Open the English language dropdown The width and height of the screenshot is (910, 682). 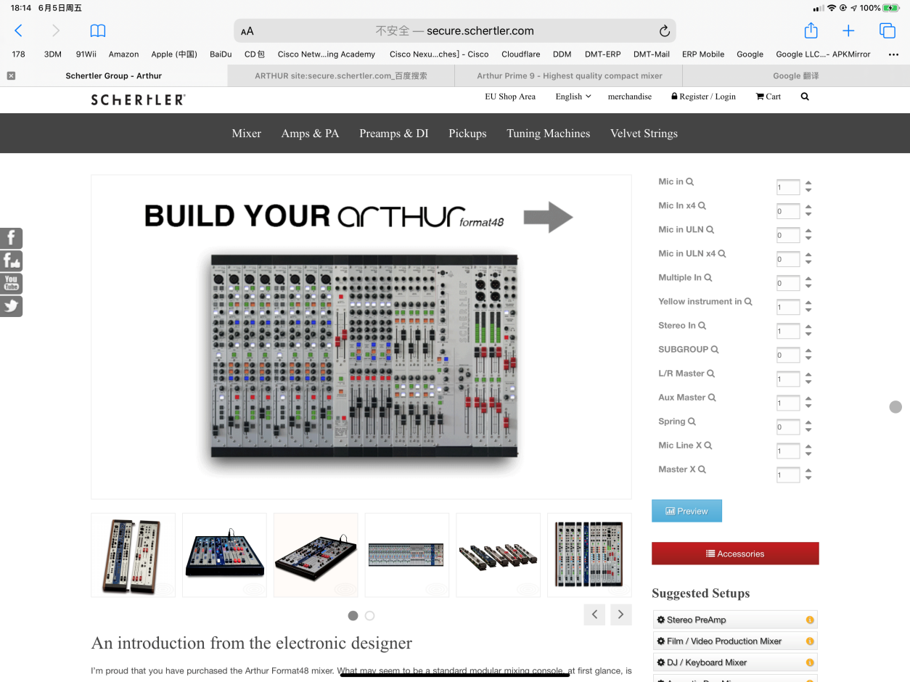[573, 96]
